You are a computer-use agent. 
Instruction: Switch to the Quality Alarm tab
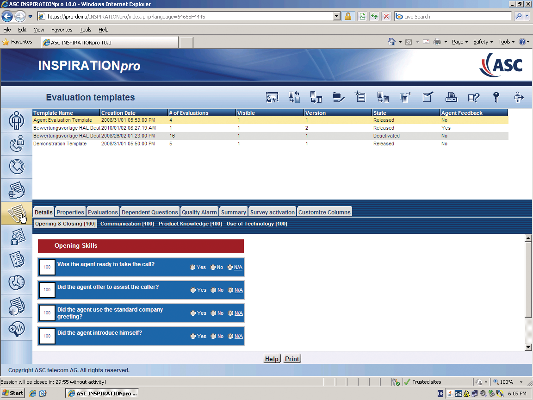(199, 212)
